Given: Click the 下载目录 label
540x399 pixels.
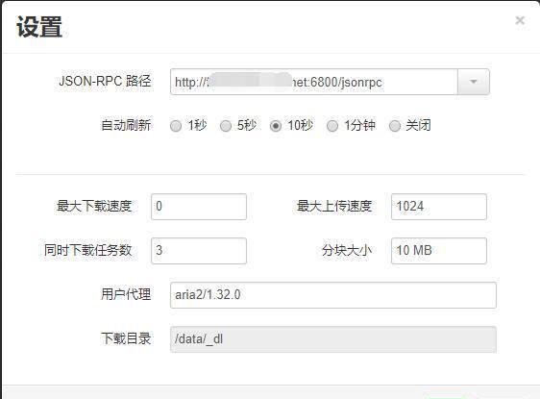Looking at the screenshot, I should 126,338.
